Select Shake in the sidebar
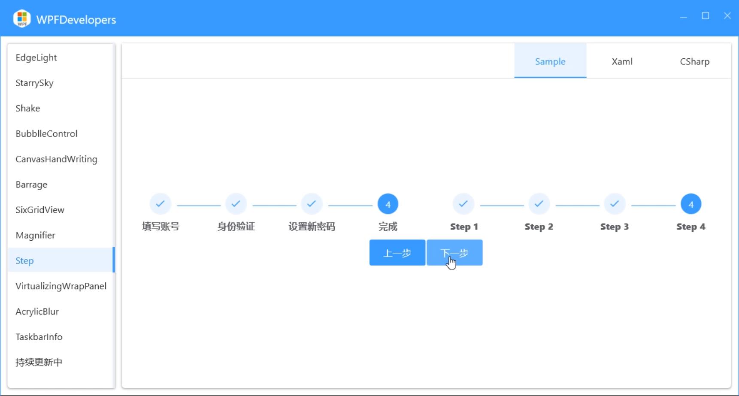The width and height of the screenshot is (739, 396). pos(61,108)
